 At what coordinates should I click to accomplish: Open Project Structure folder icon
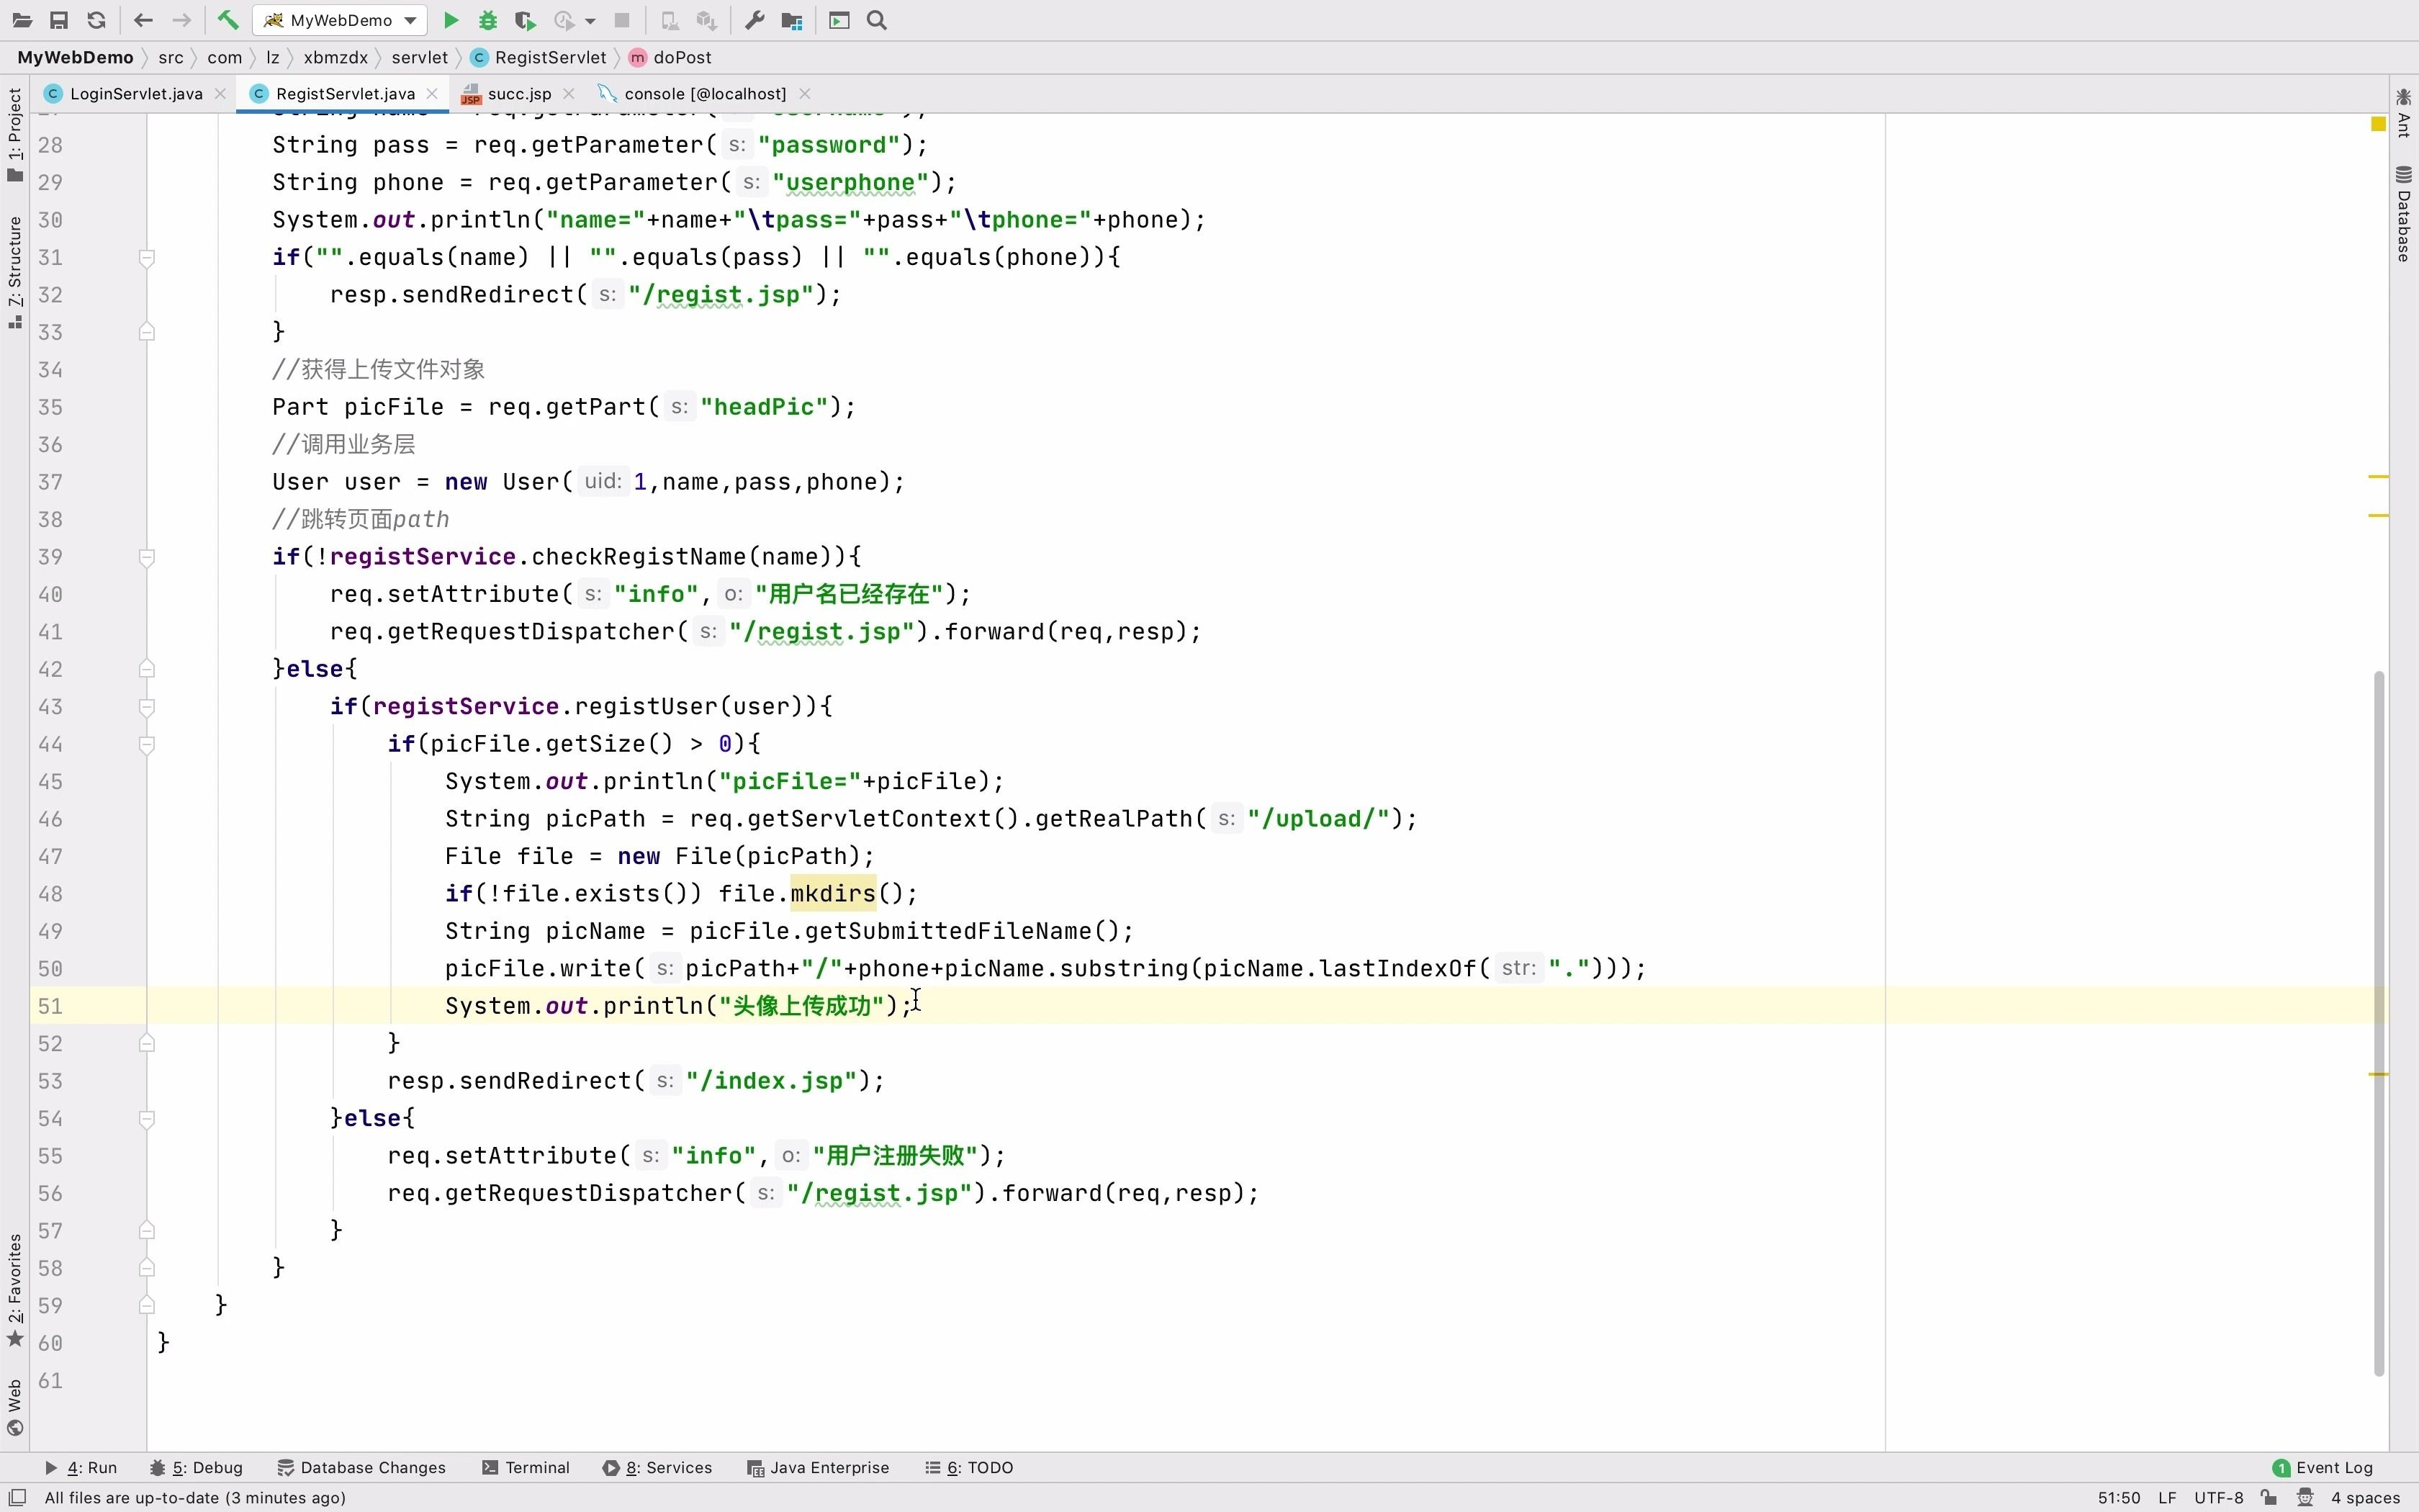pyautogui.click(x=793, y=20)
